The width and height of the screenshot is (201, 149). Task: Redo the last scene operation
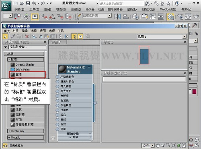tap(43, 3)
